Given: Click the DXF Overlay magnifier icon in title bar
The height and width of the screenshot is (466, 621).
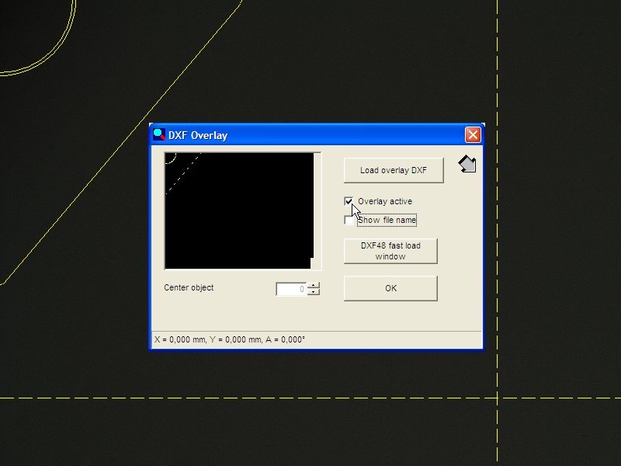Looking at the screenshot, I should tap(159, 134).
